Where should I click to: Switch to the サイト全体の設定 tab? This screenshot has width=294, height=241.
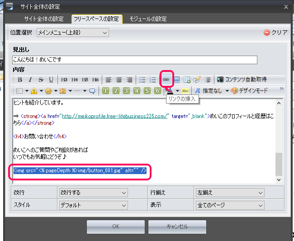(43, 19)
